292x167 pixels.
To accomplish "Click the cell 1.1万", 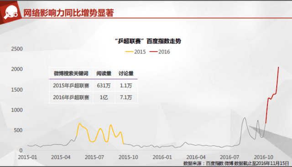I will point(126,86).
